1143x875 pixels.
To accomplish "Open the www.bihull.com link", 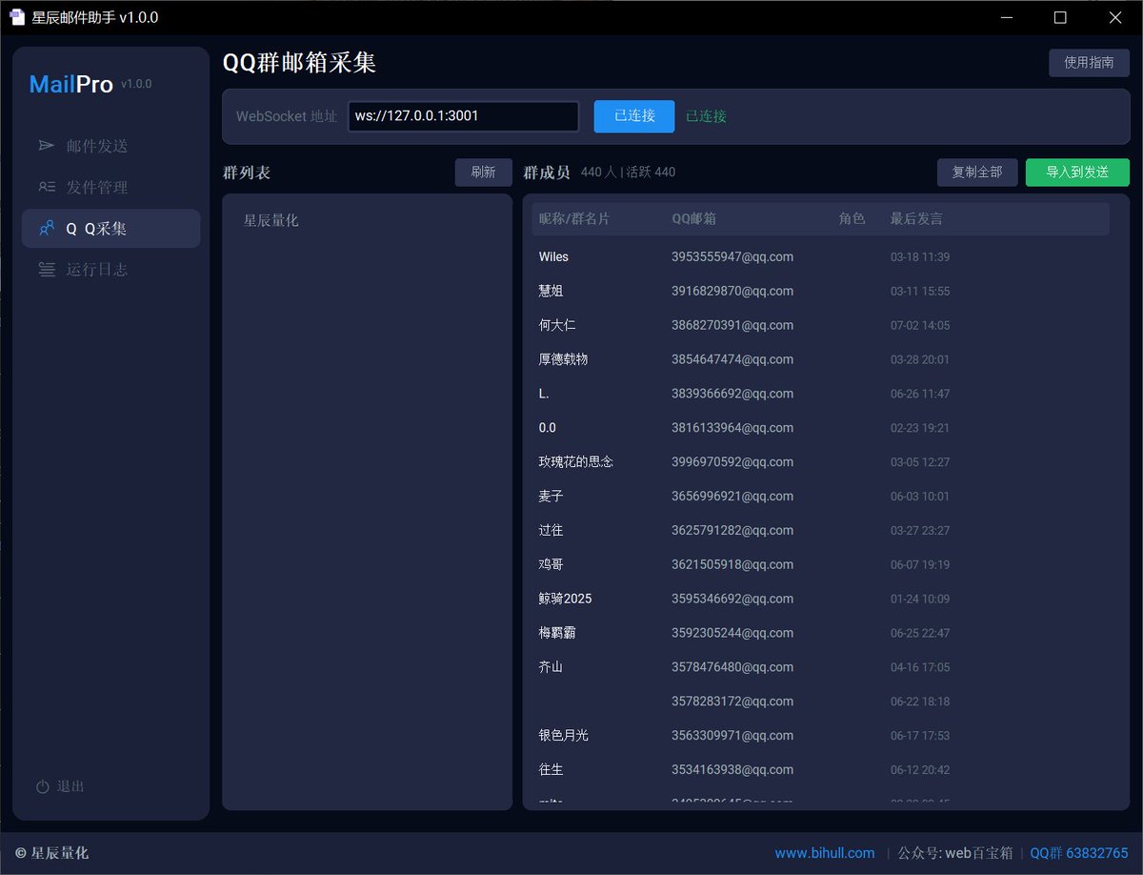I will [x=825, y=853].
